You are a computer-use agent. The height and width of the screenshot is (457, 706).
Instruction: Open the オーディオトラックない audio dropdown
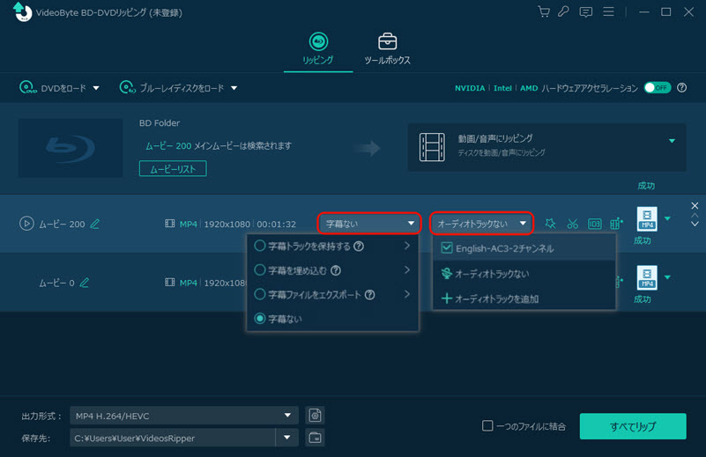pyautogui.click(x=482, y=224)
